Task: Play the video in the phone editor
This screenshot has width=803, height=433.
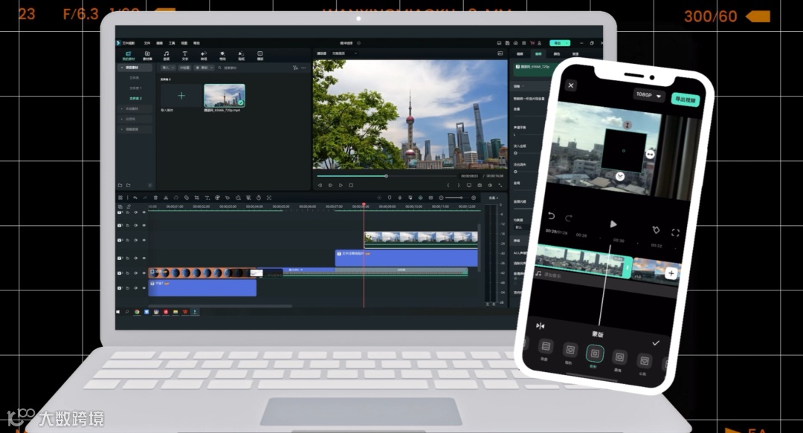Action: (x=613, y=224)
